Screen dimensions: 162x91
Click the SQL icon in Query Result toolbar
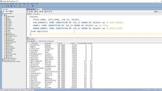point(36,41)
